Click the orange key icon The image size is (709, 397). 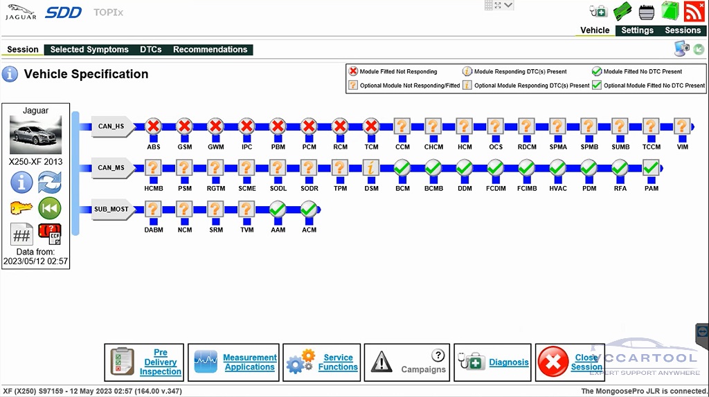pos(21,207)
